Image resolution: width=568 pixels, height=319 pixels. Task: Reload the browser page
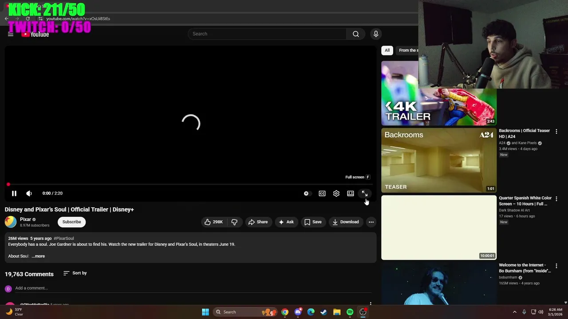pyautogui.click(x=28, y=19)
